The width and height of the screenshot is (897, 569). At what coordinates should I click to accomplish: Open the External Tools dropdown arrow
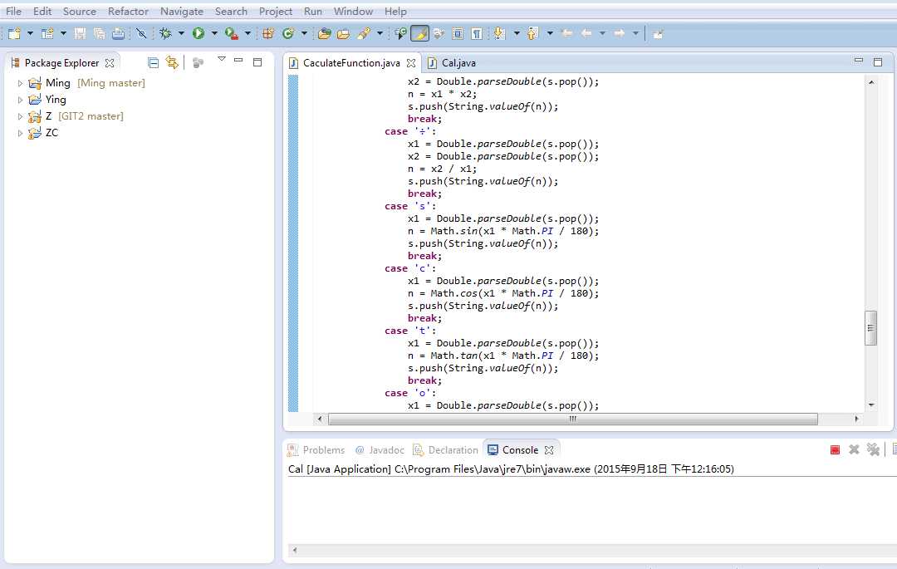tap(248, 34)
